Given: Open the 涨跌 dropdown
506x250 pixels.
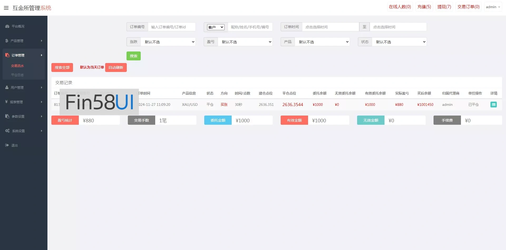Looking at the screenshot, I should point(168,42).
